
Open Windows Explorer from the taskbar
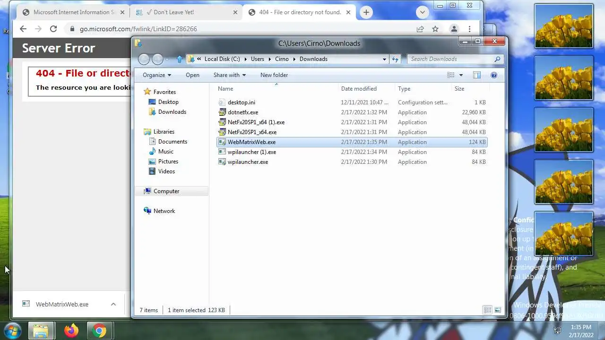41,331
